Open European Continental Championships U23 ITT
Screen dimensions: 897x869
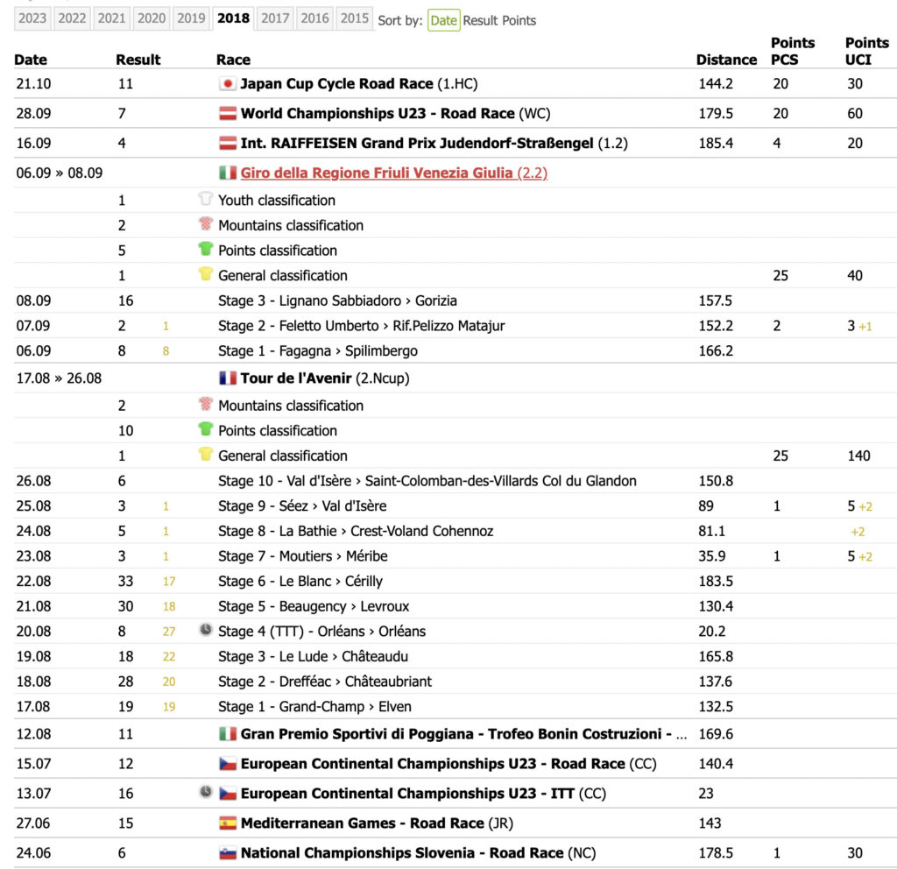tap(423, 794)
